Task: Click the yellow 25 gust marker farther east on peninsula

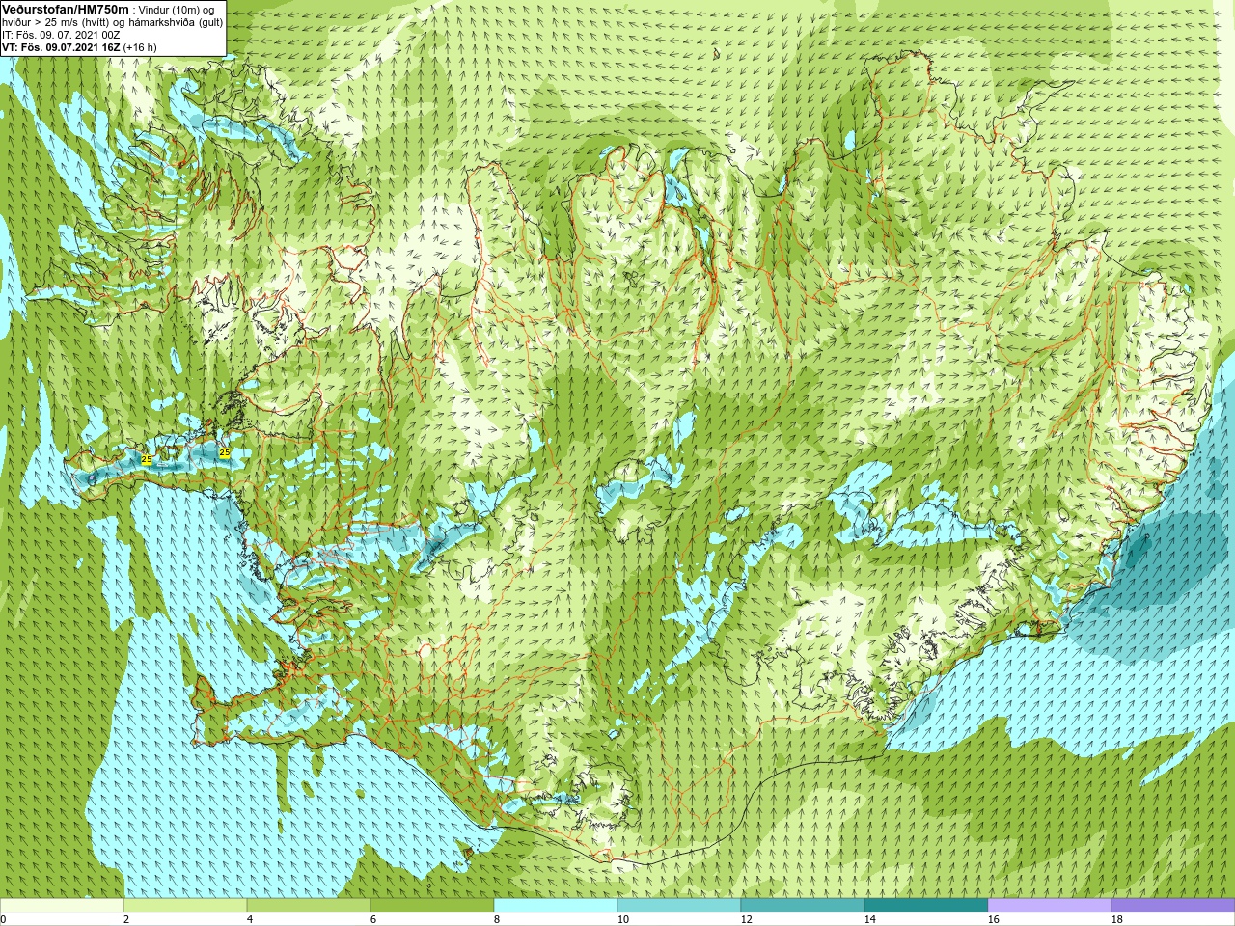Action: (x=225, y=451)
